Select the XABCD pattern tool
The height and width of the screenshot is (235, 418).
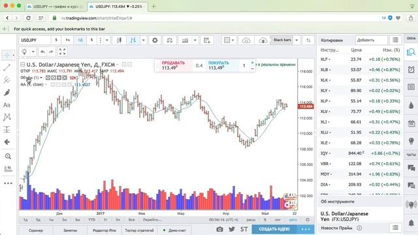click(x=7, y=117)
